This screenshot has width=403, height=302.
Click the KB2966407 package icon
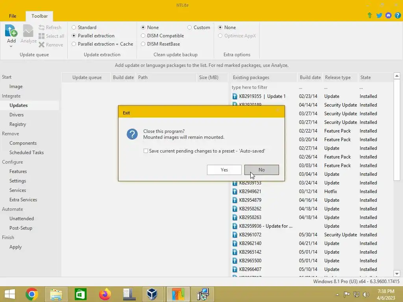[235, 269]
